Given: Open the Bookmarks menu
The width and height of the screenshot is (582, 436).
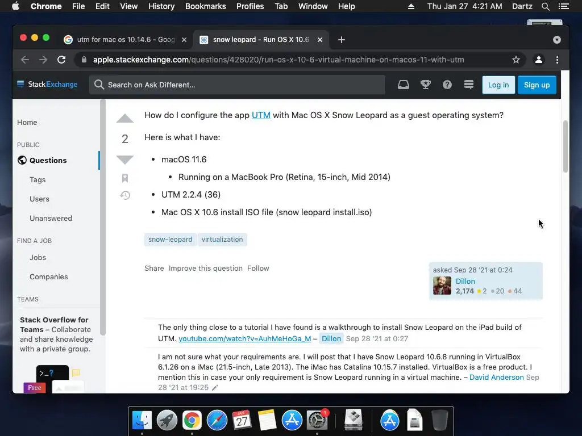Looking at the screenshot, I should 206,6.
